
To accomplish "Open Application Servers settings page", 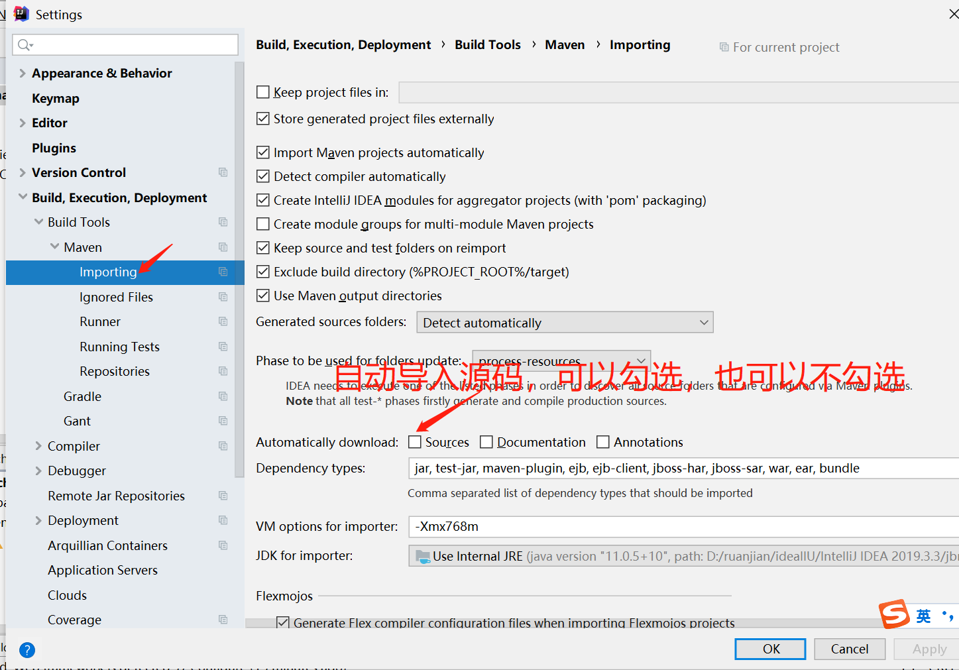I will [103, 570].
